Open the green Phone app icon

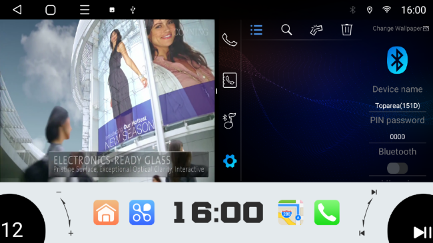click(x=326, y=212)
